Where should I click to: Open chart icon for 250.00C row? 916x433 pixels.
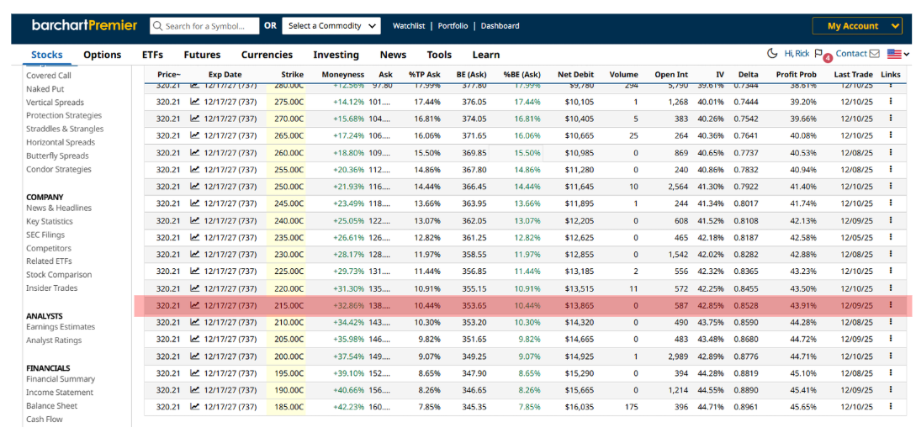coord(195,187)
